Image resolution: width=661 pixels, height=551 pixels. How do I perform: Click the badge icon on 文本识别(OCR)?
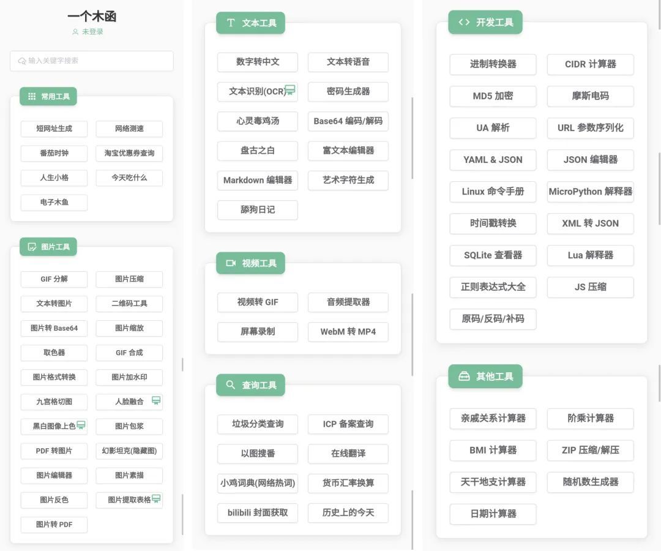point(290,90)
